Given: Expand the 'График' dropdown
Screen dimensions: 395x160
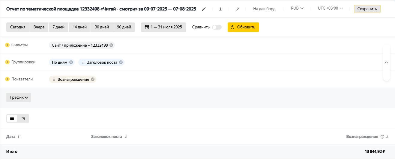Looking at the screenshot, I should click(19, 97).
